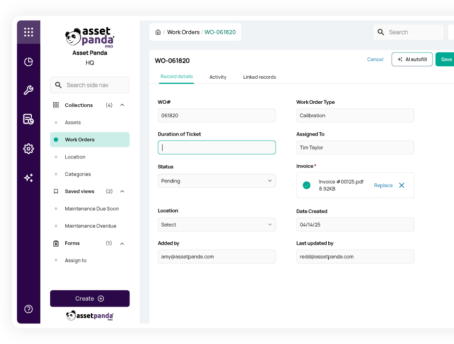The width and height of the screenshot is (454, 344).
Task: Click the Cancel link
Action: (375, 59)
